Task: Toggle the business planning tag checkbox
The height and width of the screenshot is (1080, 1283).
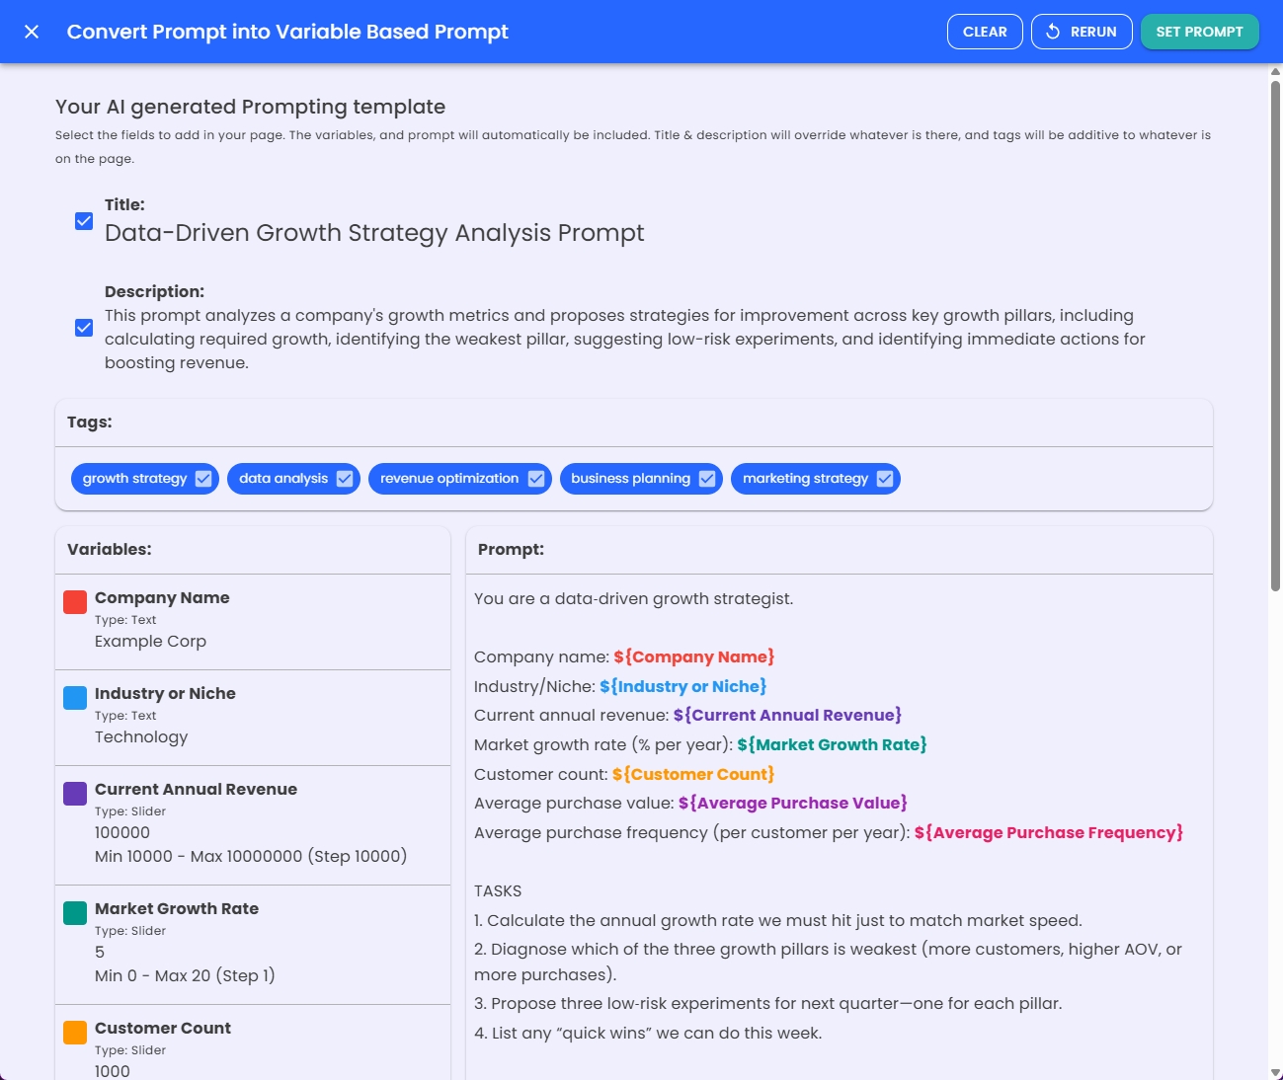Action: tap(707, 479)
